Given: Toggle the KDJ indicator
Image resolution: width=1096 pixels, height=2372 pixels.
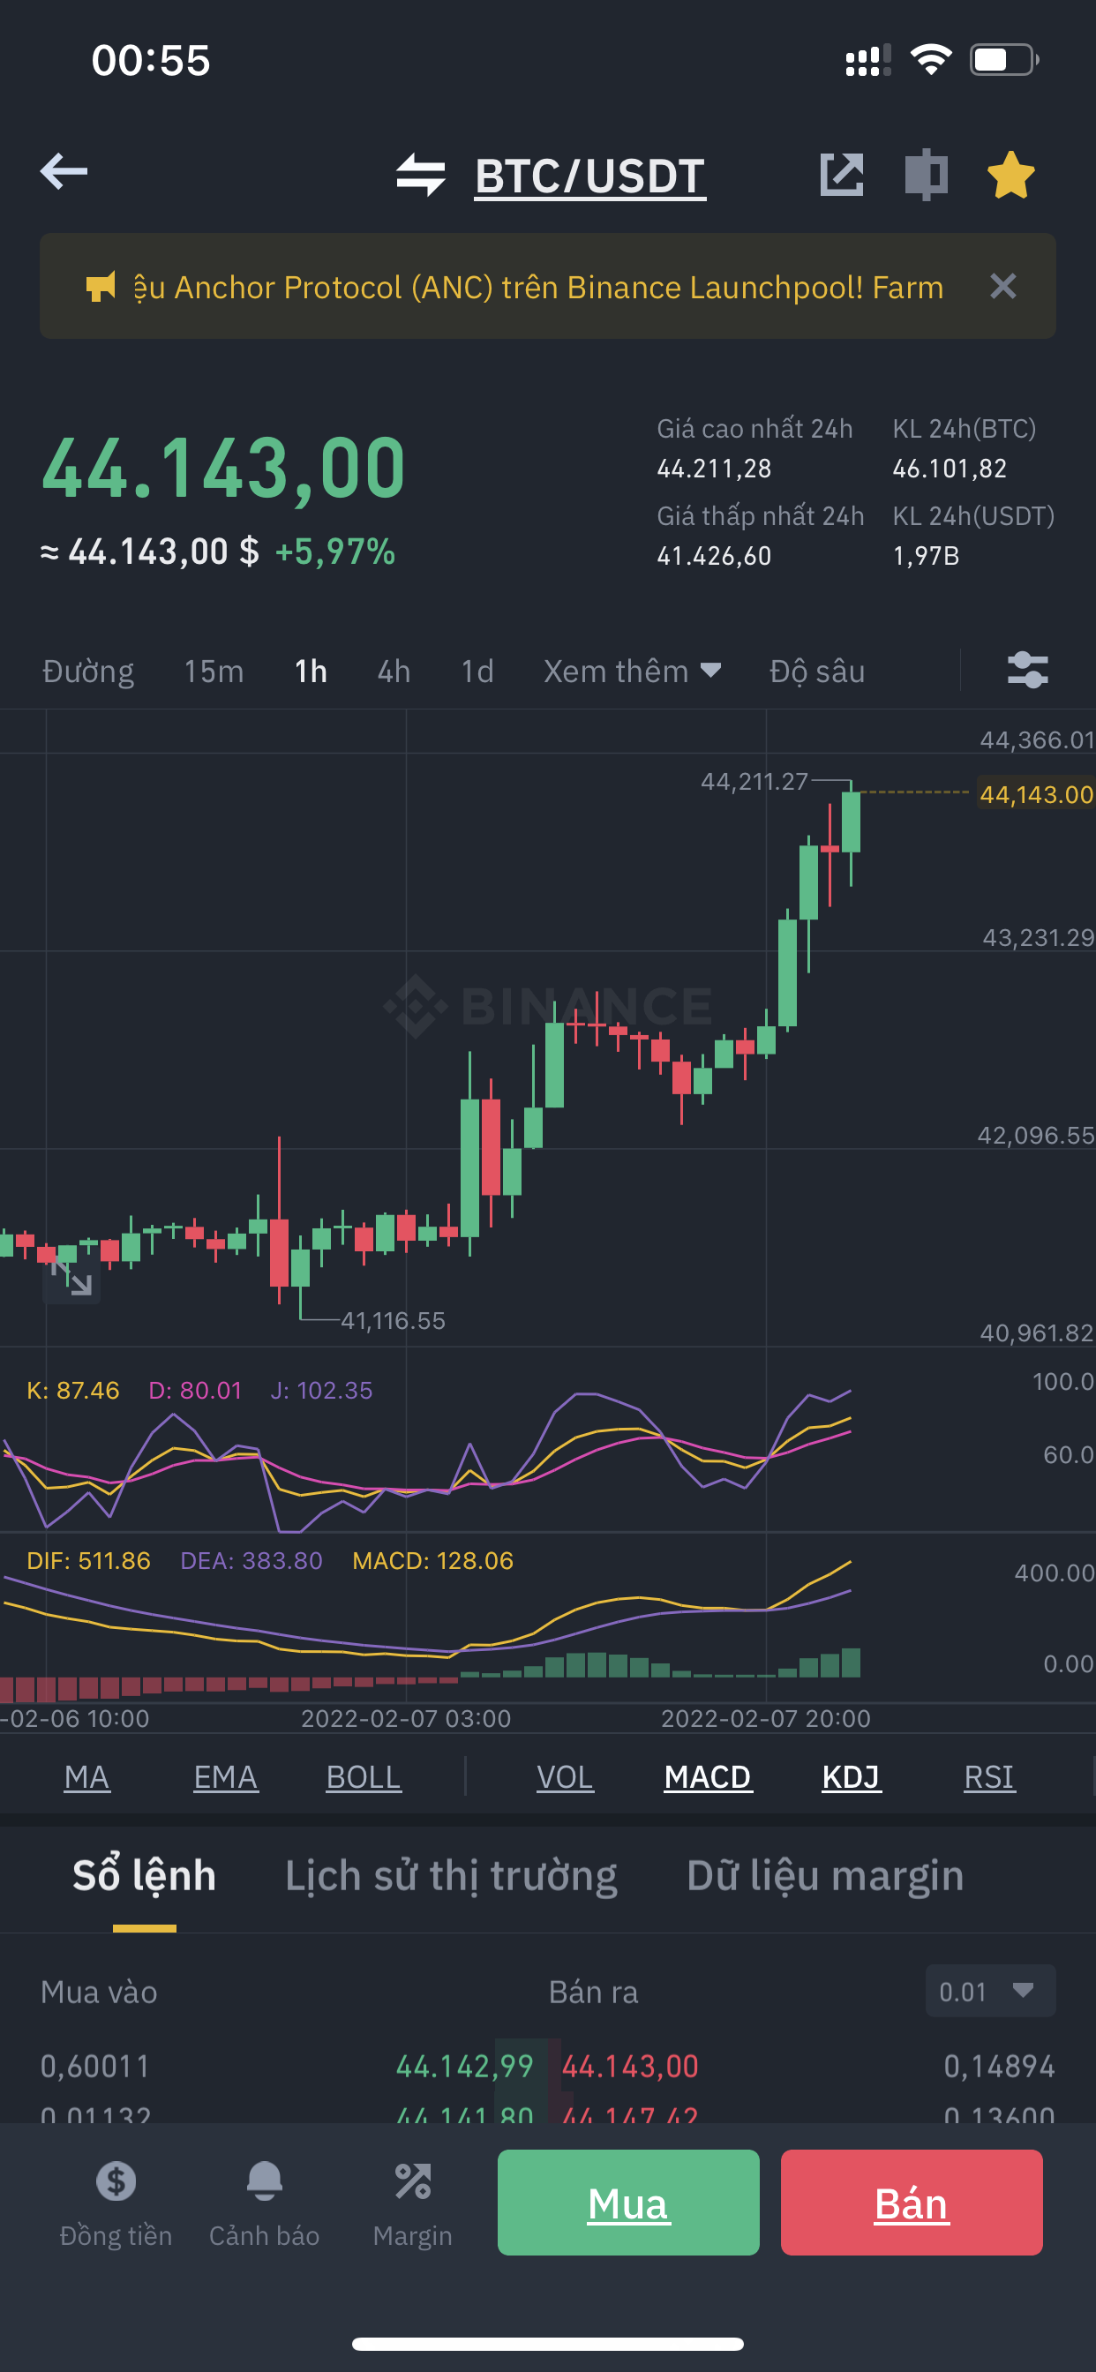Looking at the screenshot, I should click(x=851, y=1776).
